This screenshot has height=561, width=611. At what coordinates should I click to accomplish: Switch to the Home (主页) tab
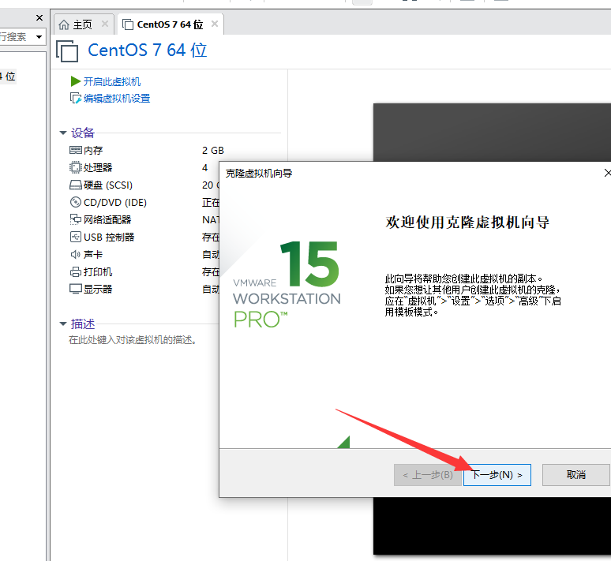[84, 24]
